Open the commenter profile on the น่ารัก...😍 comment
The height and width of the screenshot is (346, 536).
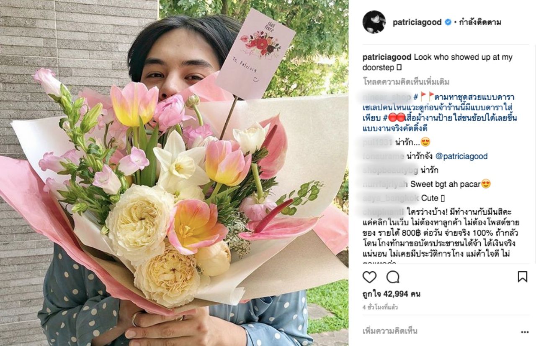tap(377, 142)
